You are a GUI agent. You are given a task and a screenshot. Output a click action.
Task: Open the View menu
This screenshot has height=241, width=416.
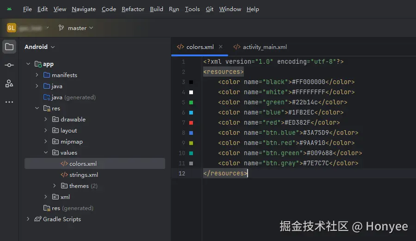point(60,9)
